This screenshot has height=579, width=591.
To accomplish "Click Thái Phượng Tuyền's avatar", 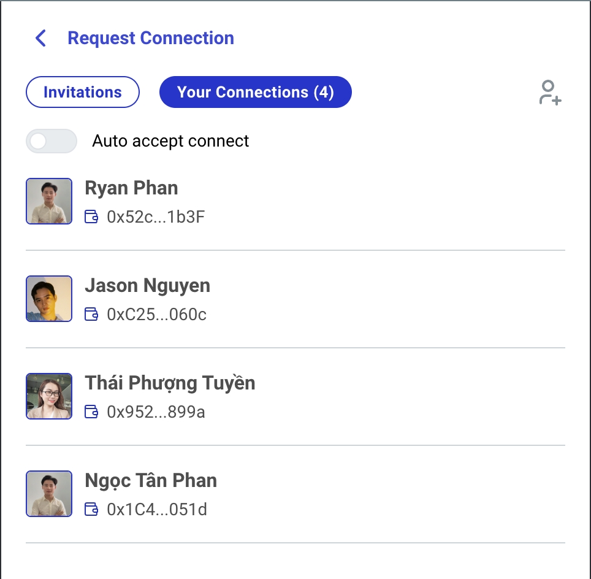I will tap(49, 396).
